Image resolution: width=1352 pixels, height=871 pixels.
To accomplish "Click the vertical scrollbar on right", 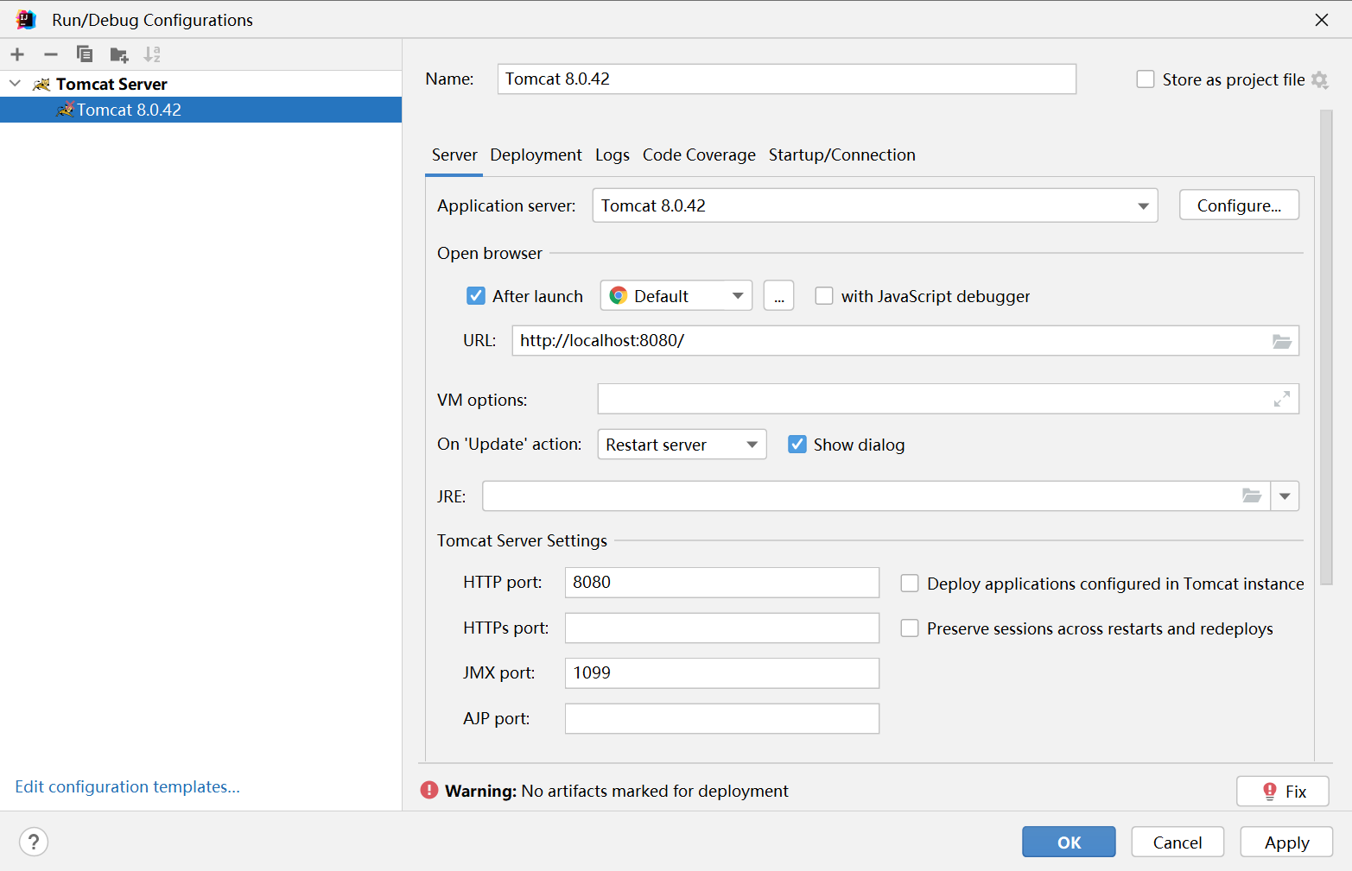I will (1326, 347).
